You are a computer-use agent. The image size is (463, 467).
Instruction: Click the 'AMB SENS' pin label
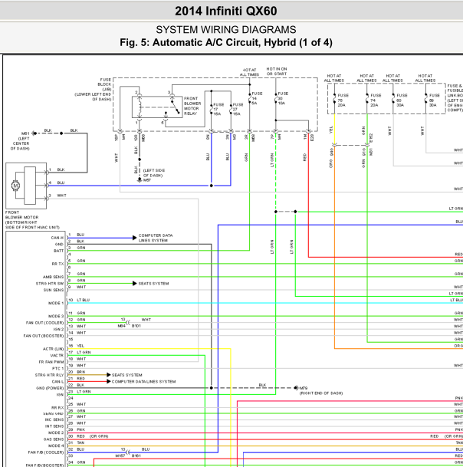coord(54,277)
